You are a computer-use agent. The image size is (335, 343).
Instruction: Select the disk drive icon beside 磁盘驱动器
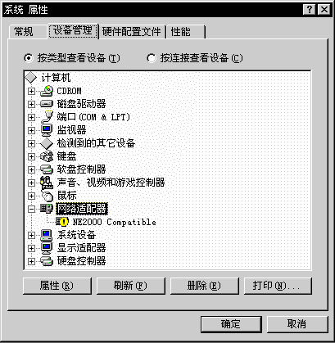coord(47,104)
